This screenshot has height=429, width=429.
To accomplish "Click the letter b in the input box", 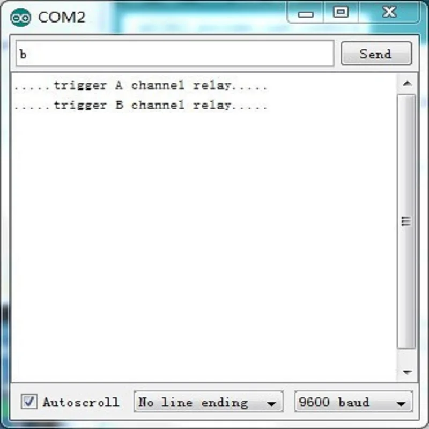I will [x=23, y=54].
